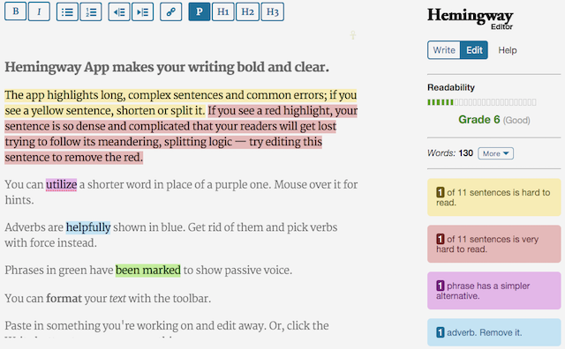Click the small ankh icon above the text

click(x=353, y=35)
